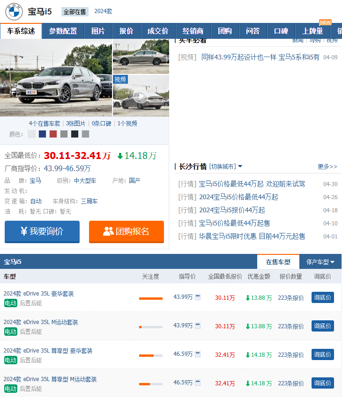342x397 pixels.
Task: Open model 2024款 eDrive 35L 豪华套装
Action: [38, 294]
